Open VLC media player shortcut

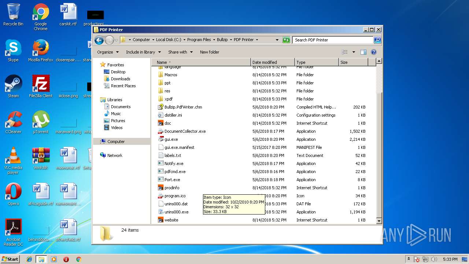click(x=13, y=161)
